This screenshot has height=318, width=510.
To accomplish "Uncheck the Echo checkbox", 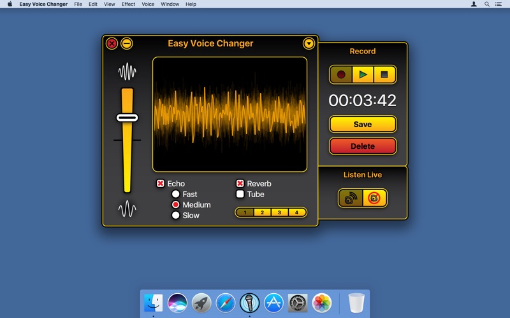I will pyautogui.click(x=161, y=184).
